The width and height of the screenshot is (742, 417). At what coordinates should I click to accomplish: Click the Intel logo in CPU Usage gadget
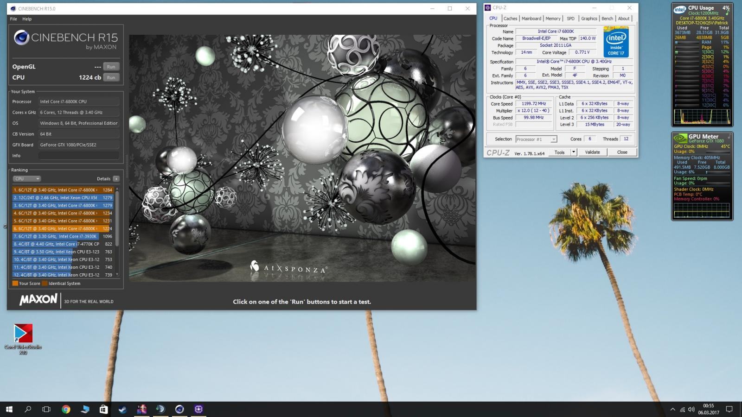coord(680,9)
